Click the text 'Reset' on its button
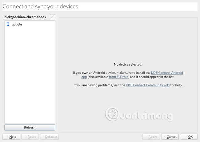Screen dimensions: 200x142 click(32, 137)
